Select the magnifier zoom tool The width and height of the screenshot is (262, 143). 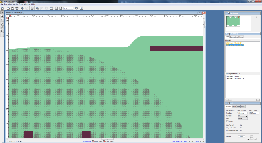point(2,16)
